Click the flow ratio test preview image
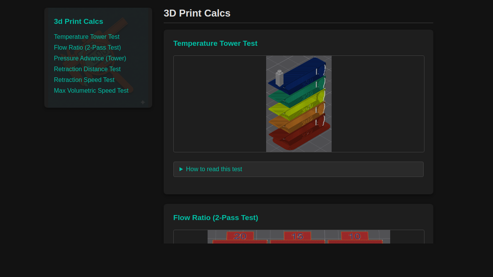 coord(299,237)
